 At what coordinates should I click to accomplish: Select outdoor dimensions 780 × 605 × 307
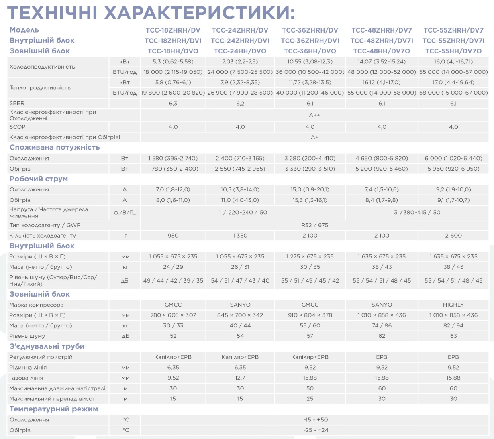coord(173,315)
